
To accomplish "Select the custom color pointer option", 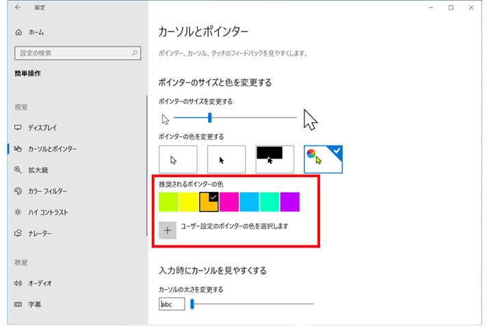I will click(323, 159).
